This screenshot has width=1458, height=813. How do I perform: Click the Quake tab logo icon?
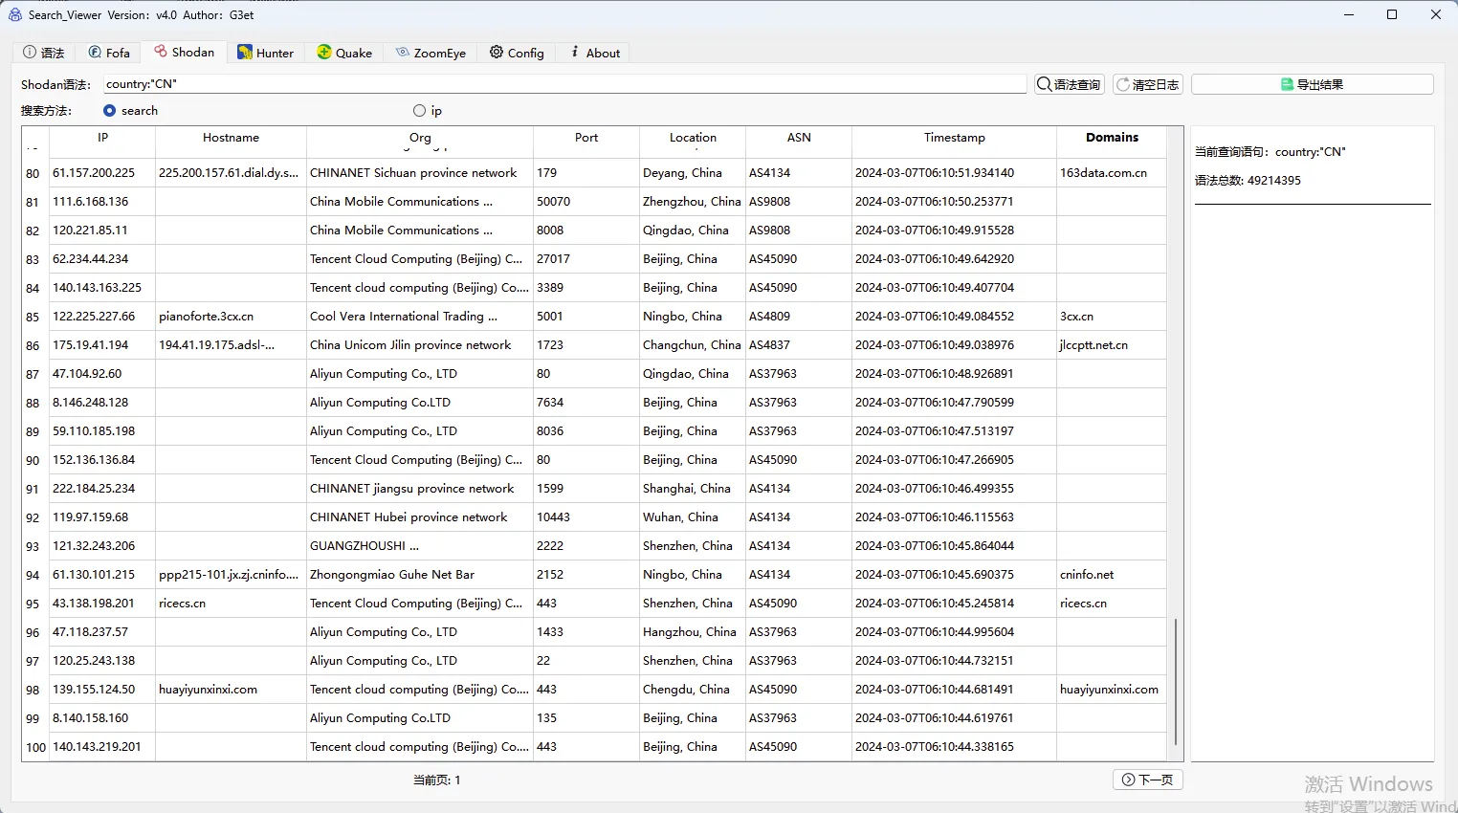tap(324, 52)
